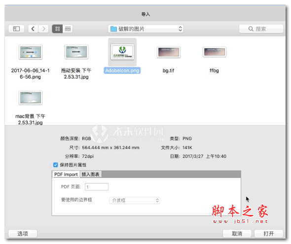Select the 拖动安装 下午 2.53.31.jpg thumbnail
291x244 pixels.
[x=76, y=52]
